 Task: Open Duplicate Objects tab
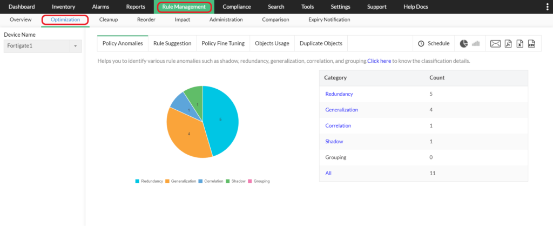(321, 43)
